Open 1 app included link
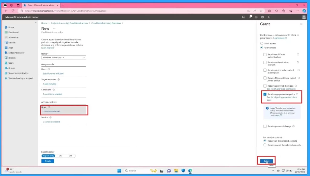This screenshot has height=176, width=310. coord(49,84)
